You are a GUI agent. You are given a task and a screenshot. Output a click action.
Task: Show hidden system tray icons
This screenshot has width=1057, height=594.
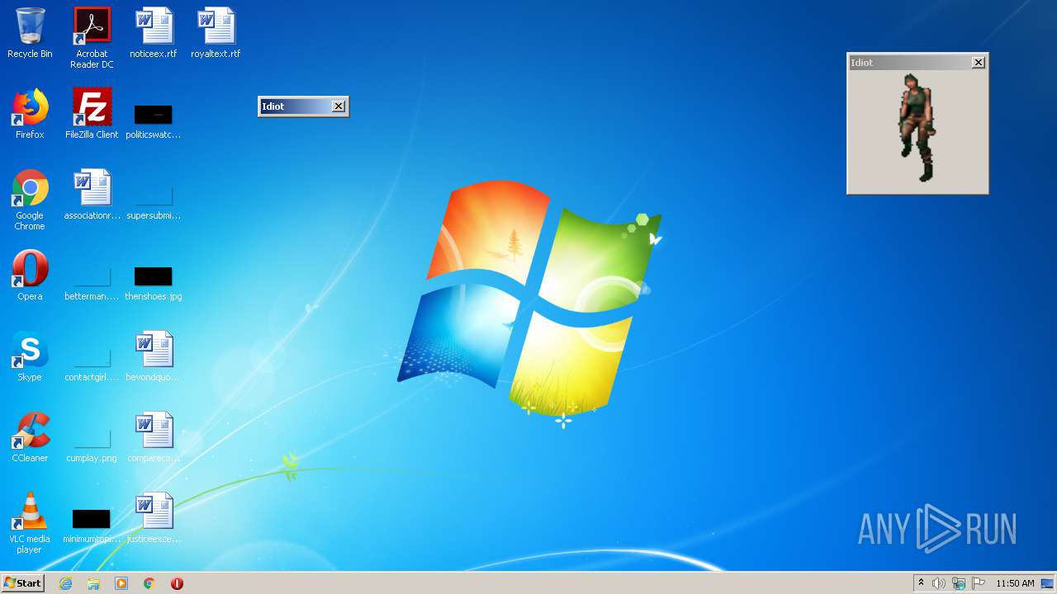click(x=921, y=583)
